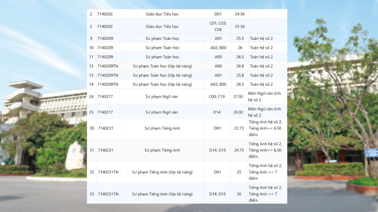Select score 24.56 for Giáo dục Tiểu học
Image resolution: width=378 pixels, height=212 pixels.
coord(240,14)
